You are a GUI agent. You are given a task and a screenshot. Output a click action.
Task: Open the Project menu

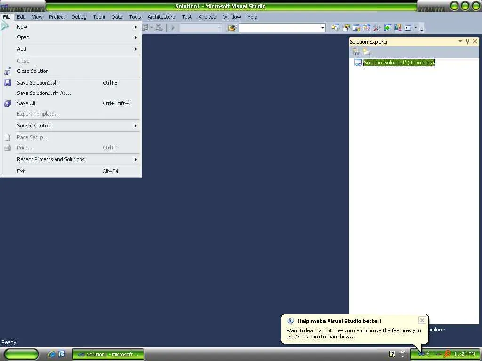point(57,17)
